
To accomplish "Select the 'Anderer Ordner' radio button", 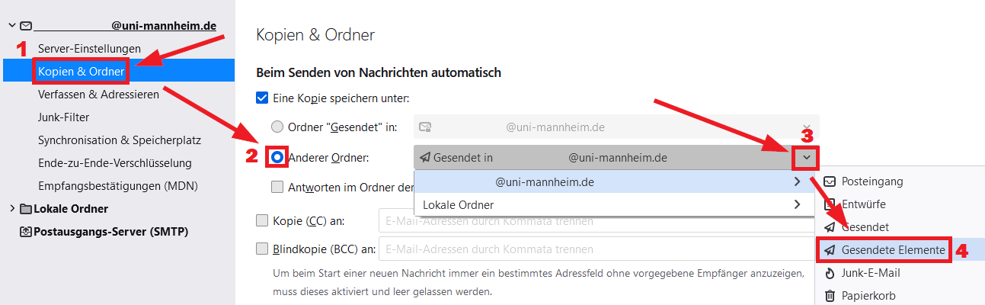I will coord(278,157).
